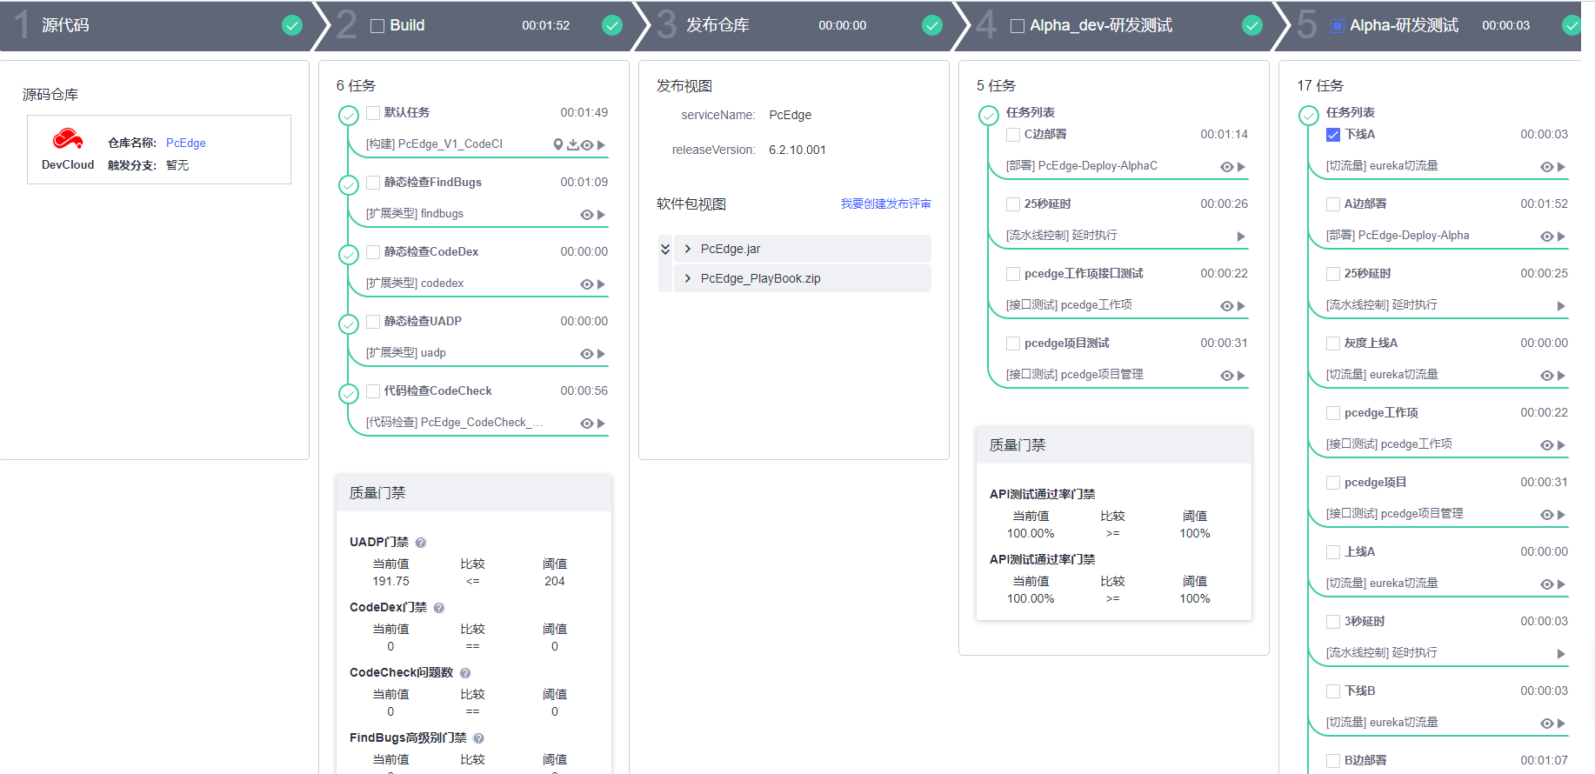Image resolution: width=1595 pixels, height=774 pixels.
Task: Click the DevCloud repository logo
Action: (68, 139)
